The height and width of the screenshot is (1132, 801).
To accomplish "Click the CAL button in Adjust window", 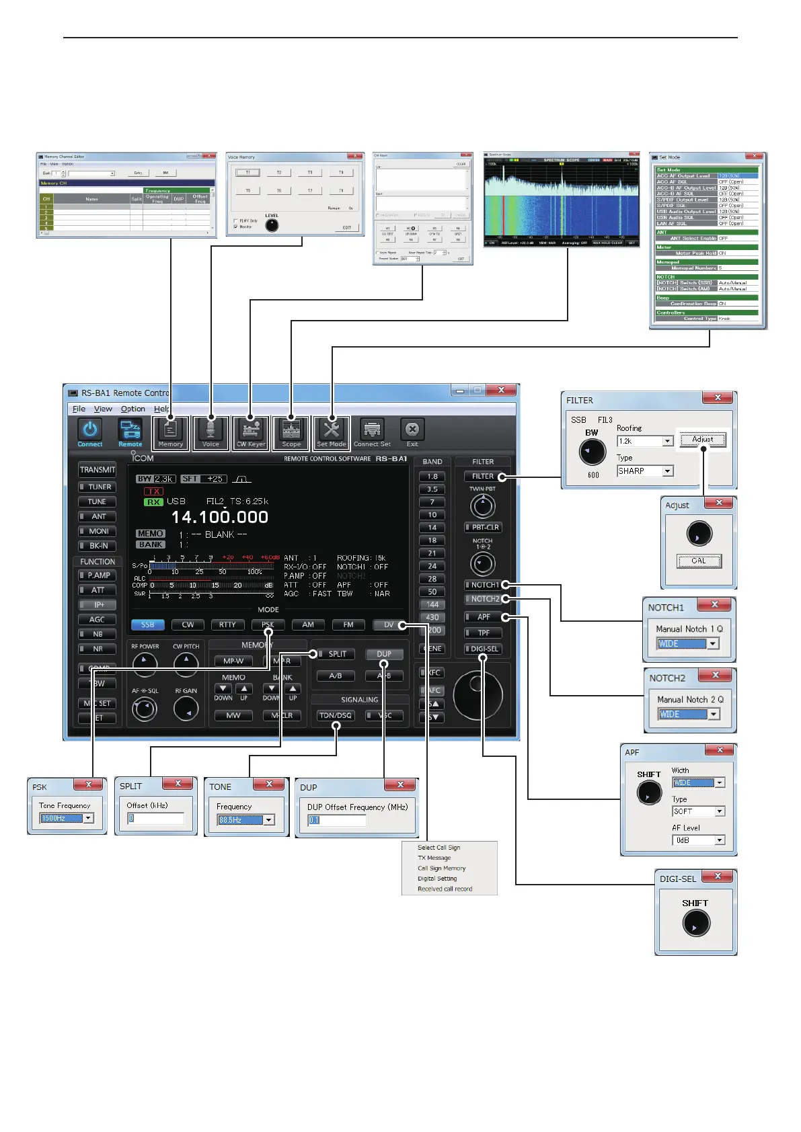I will [x=699, y=561].
